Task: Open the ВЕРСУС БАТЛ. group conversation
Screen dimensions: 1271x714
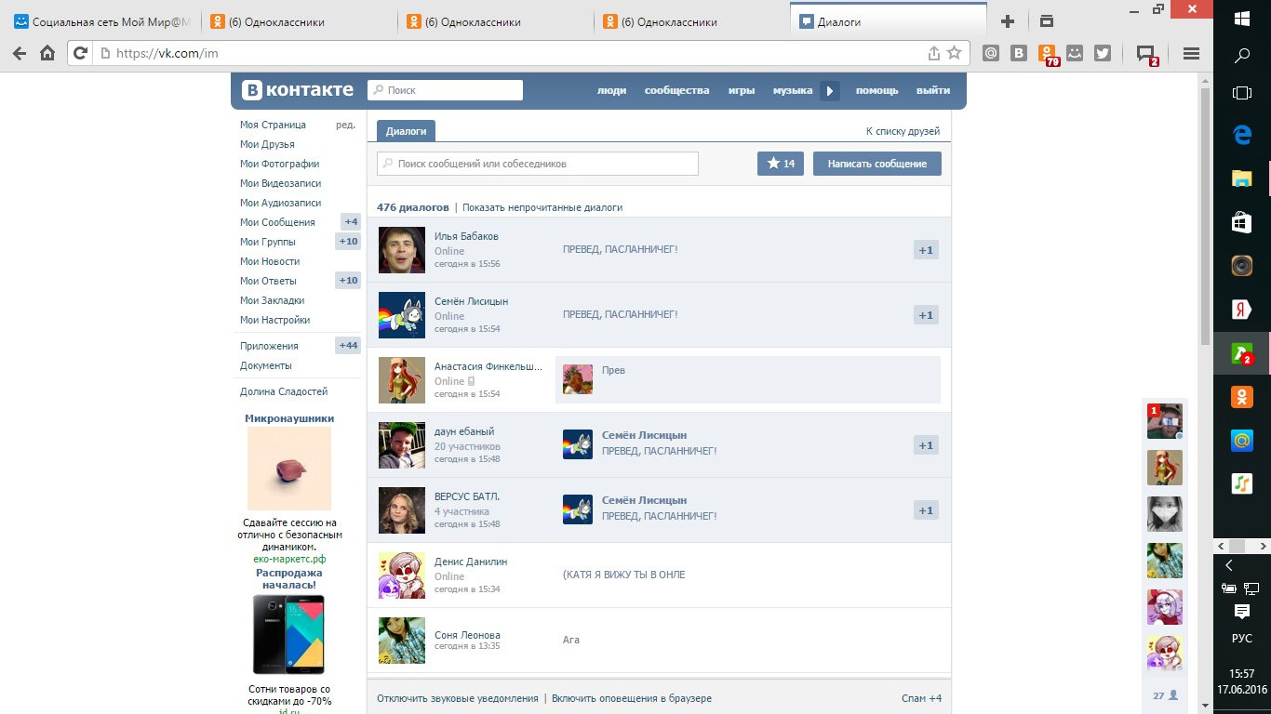Action: (659, 510)
